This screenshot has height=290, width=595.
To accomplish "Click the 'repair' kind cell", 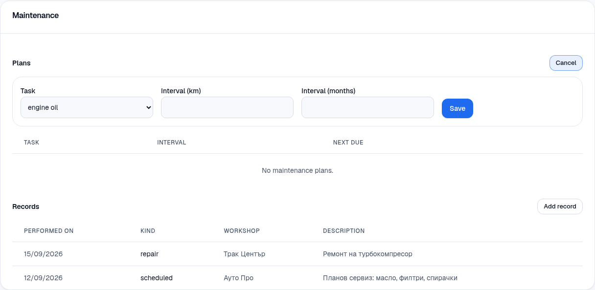I will pyautogui.click(x=150, y=254).
